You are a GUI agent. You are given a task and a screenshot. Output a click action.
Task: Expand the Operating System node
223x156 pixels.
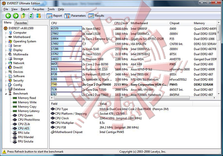coord(6,42)
